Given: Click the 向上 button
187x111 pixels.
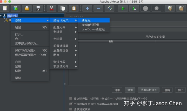Looking at the screenshot, I should tap(181, 90).
